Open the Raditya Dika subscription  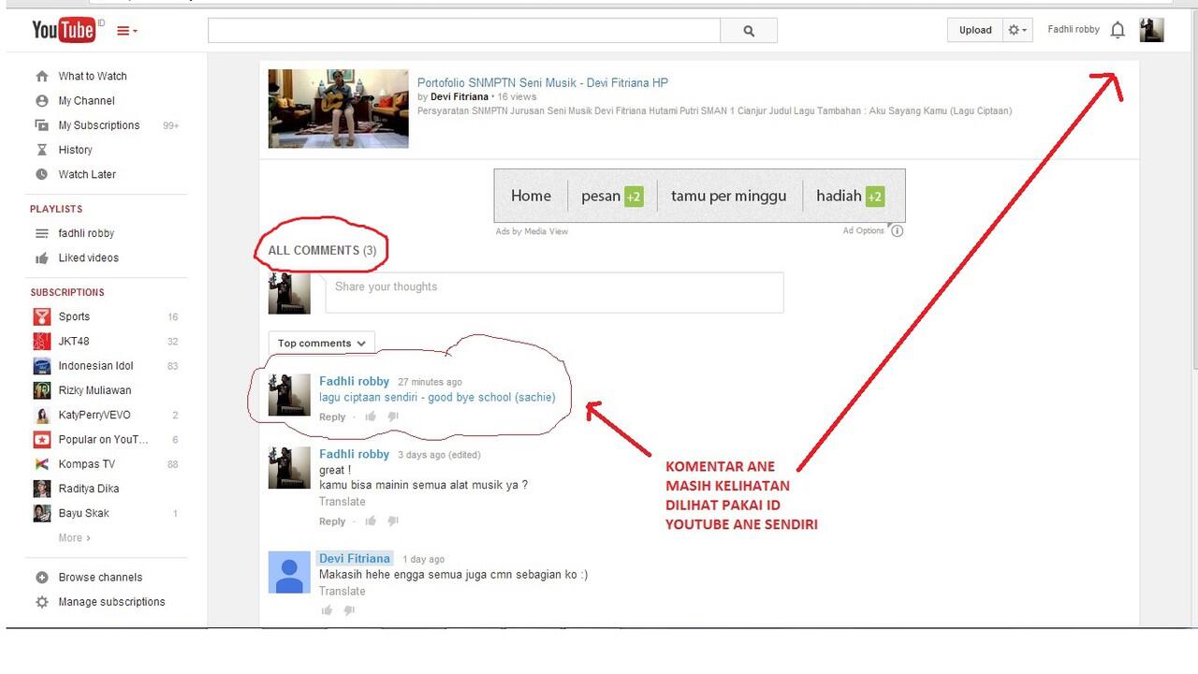click(88, 489)
